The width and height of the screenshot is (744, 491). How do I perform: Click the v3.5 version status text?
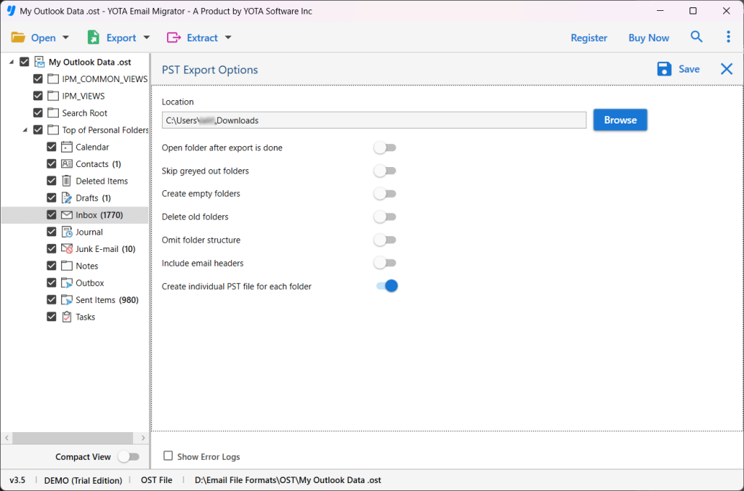coord(17,480)
